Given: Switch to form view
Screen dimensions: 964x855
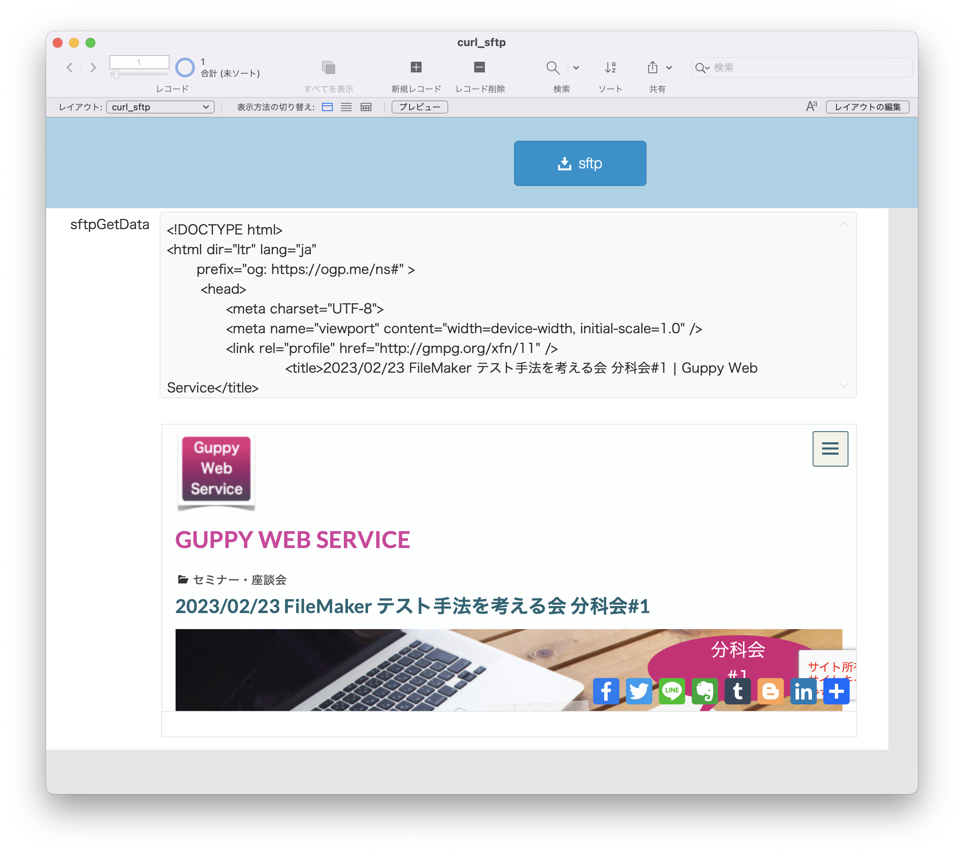Looking at the screenshot, I should [x=328, y=107].
